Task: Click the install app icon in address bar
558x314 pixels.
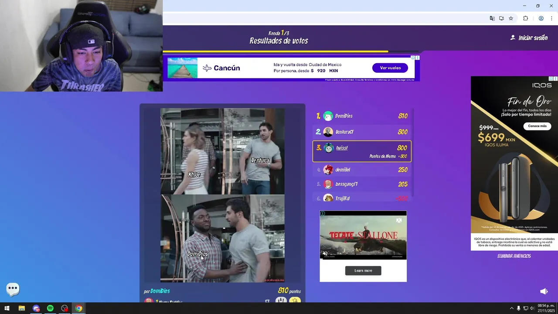Action: pyautogui.click(x=501, y=18)
